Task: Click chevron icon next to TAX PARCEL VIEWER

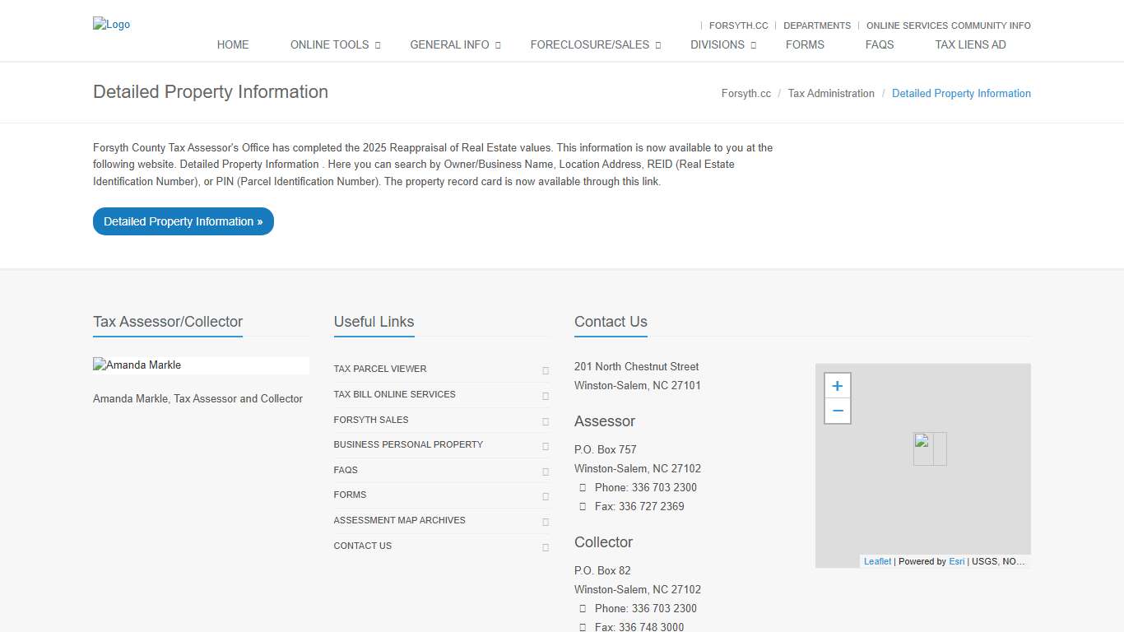Action: [545, 370]
